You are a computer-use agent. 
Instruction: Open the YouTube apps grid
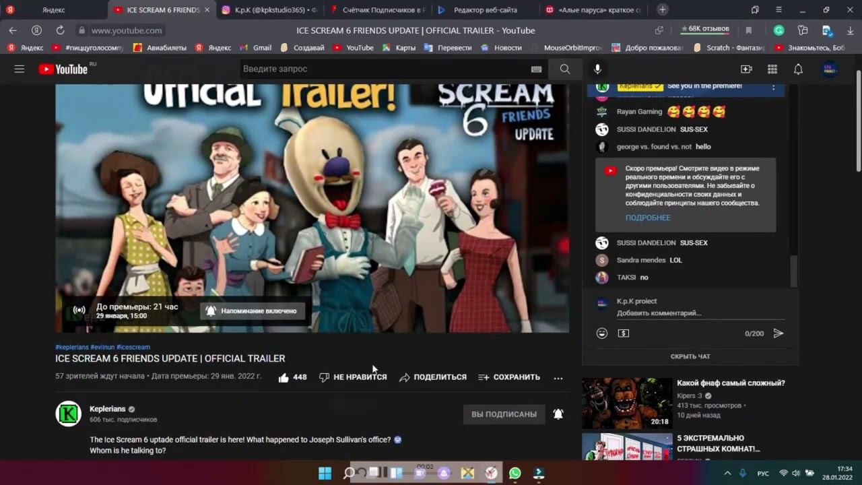click(x=772, y=69)
